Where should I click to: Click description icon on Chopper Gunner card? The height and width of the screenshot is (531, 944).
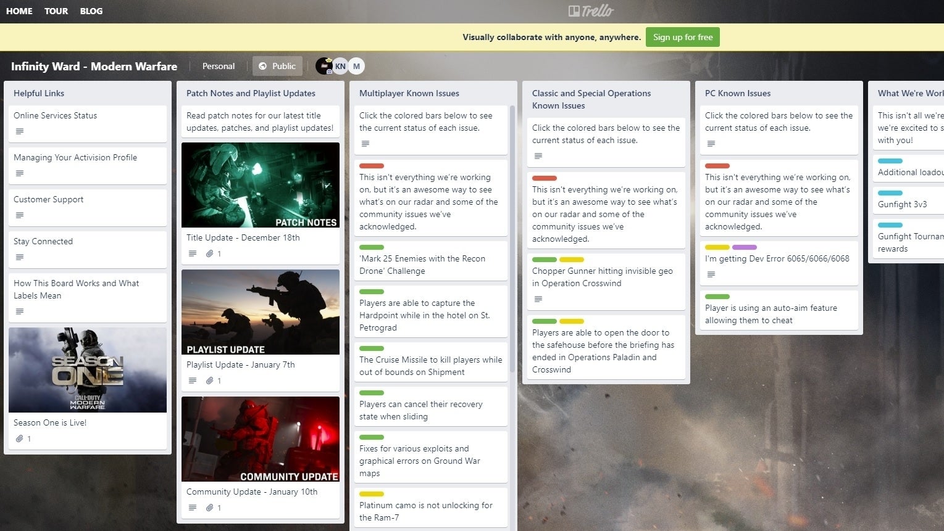[538, 299]
